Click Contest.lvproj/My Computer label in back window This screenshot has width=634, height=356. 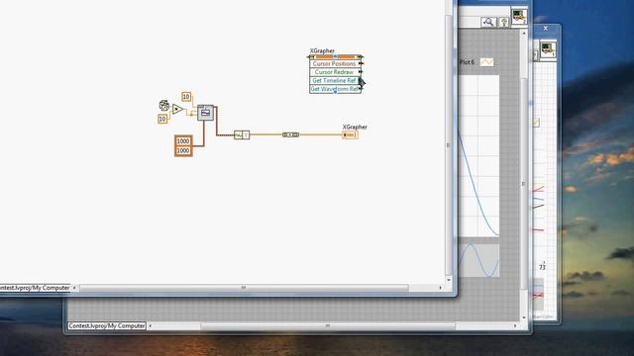(x=107, y=325)
